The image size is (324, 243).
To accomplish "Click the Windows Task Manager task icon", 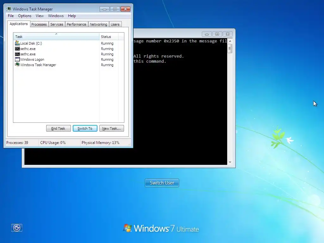I will coord(17,65).
